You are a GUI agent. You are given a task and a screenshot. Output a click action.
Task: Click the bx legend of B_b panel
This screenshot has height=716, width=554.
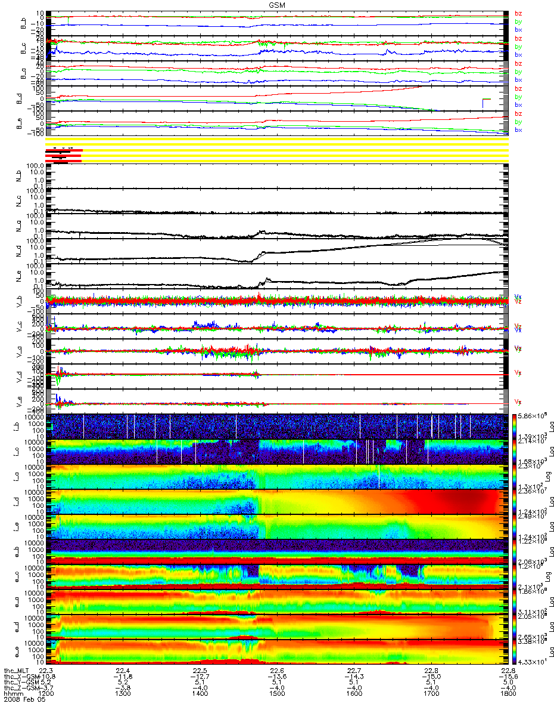pos(518,29)
